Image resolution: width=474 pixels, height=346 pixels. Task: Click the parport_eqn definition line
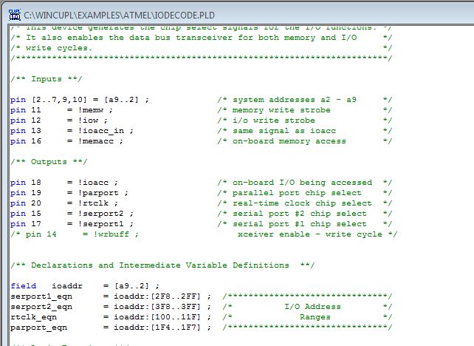pyautogui.click(x=111, y=327)
